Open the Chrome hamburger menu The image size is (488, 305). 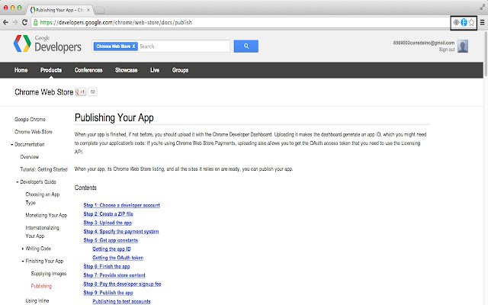point(482,22)
